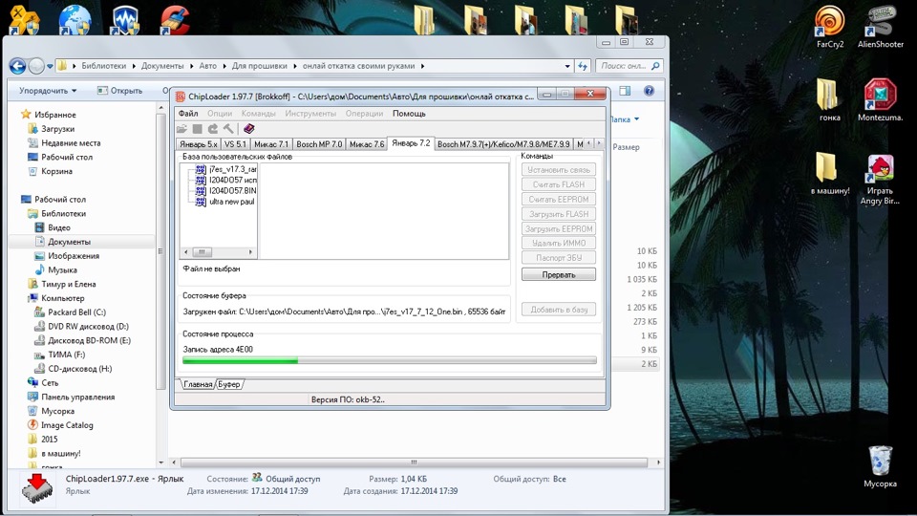Open the Файл menu in ChipLoader
The width and height of the screenshot is (917, 516).
tap(188, 114)
